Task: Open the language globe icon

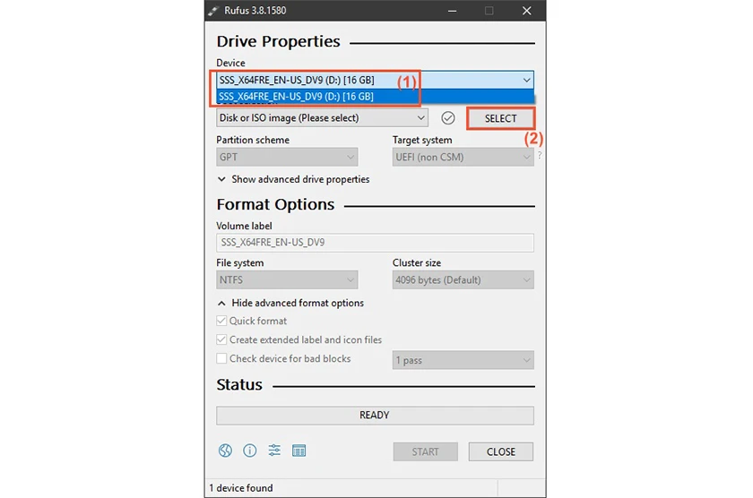Action: tap(225, 451)
